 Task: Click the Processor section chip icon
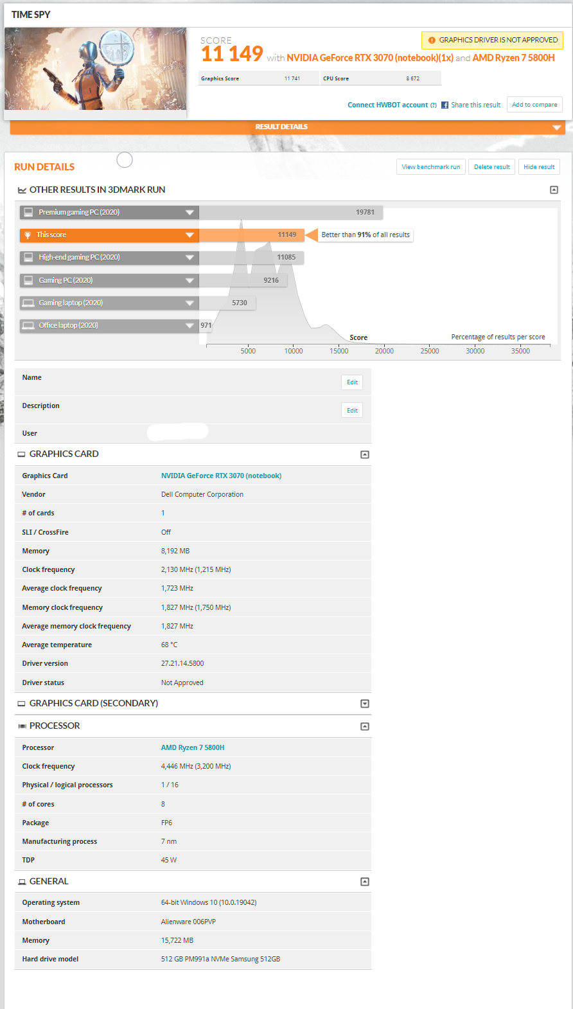pos(22,726)
